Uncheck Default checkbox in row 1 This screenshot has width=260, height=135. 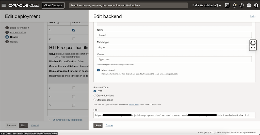pyautogui.click(x=74, y=30)
